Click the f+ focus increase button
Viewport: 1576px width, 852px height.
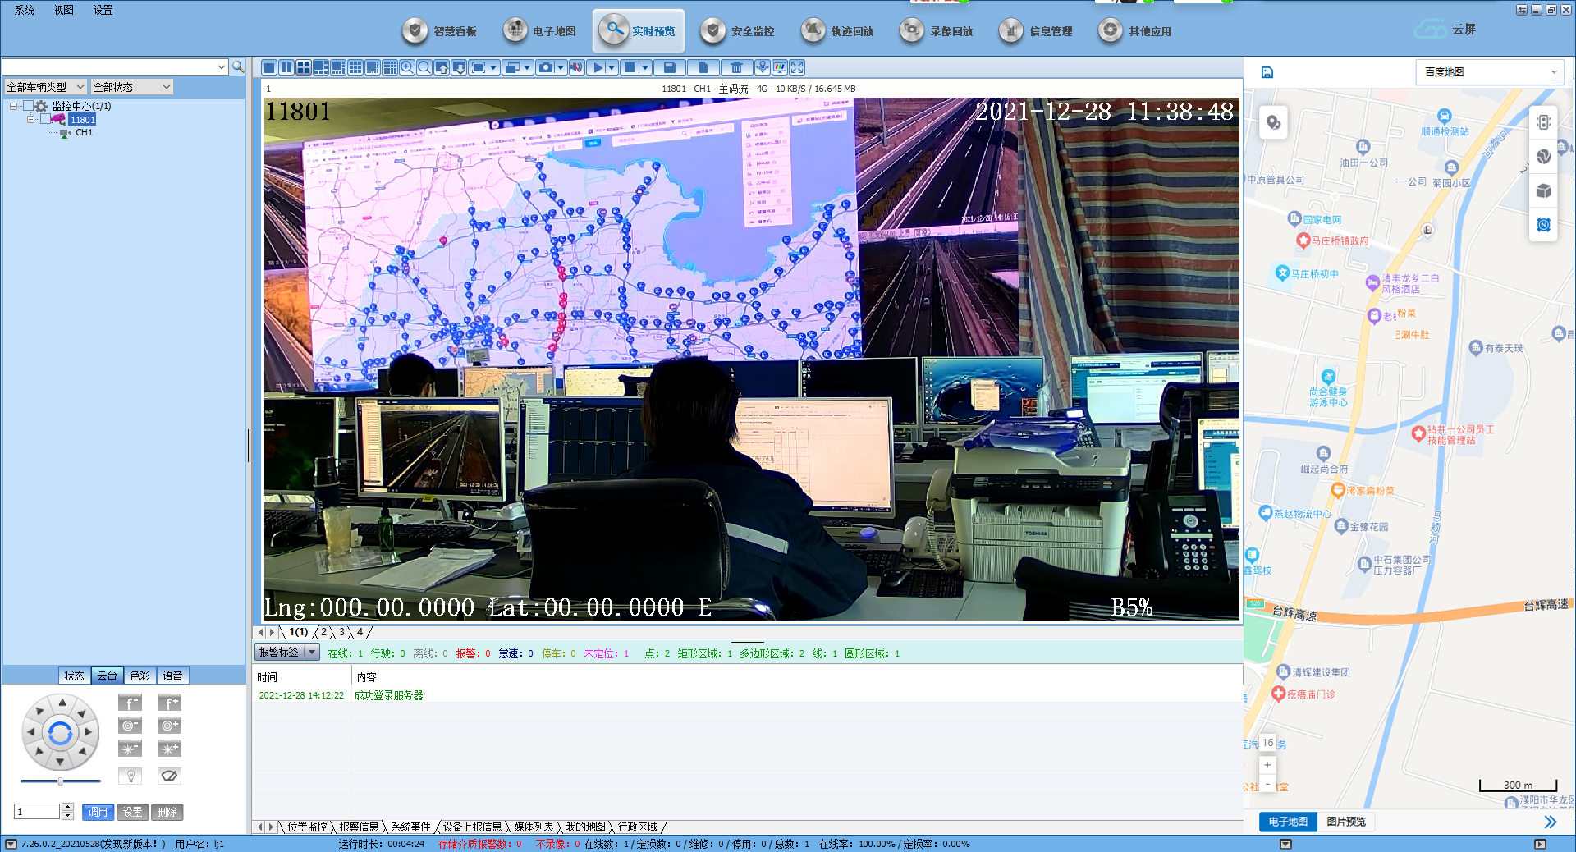(x=169, y=703)
